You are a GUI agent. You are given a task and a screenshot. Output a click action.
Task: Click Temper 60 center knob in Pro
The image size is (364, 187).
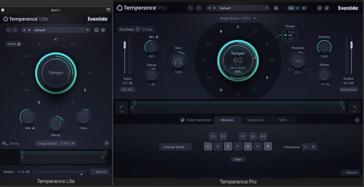coord(238,60)
